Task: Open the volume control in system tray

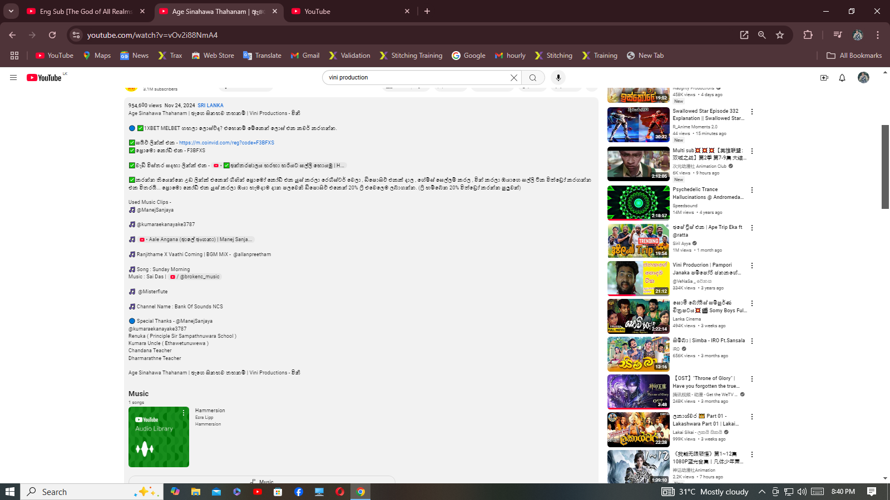Action: click(x=802, y=492)
